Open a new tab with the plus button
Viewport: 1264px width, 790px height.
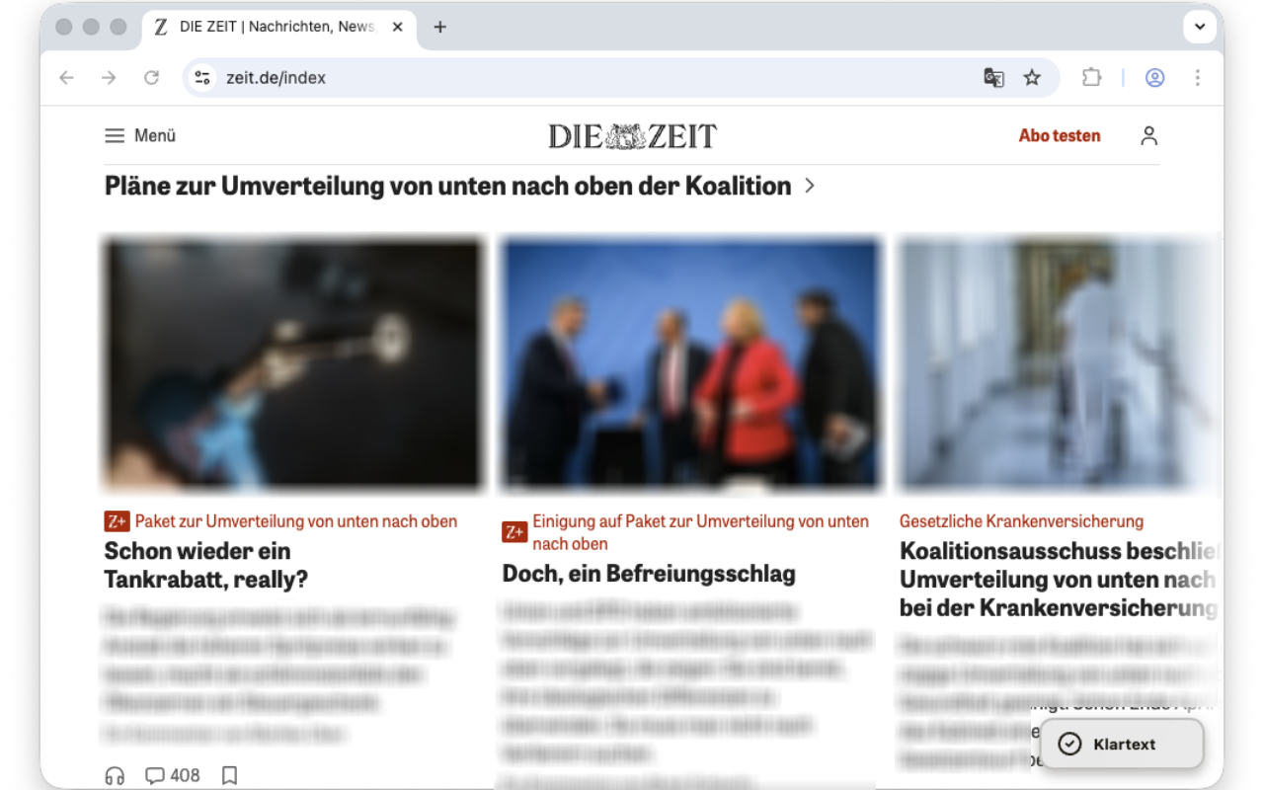coord(439,28)
